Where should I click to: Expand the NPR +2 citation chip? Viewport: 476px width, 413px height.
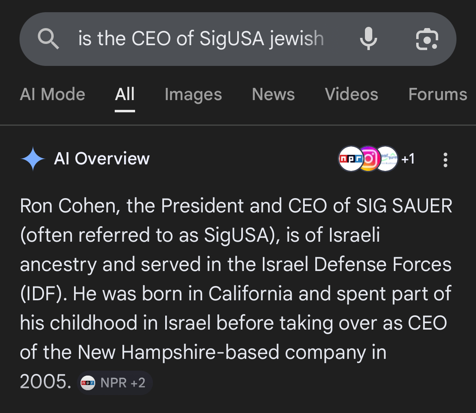(115, 383)
